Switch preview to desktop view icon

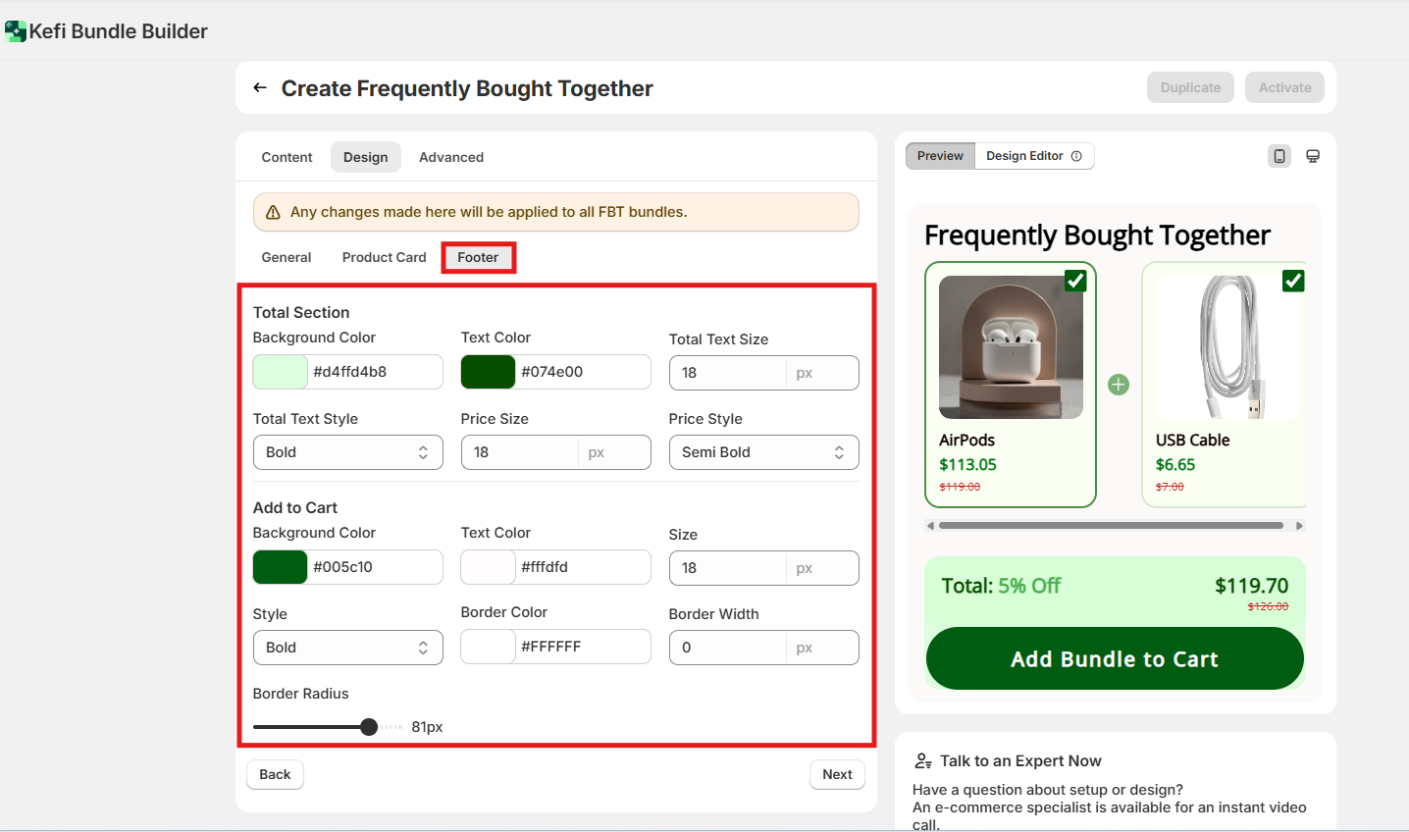point(1313,156)
